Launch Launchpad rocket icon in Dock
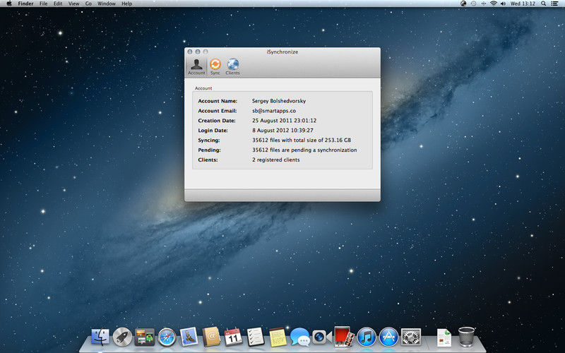This screenshot has width=565, height=353. (x=122, y=337)
